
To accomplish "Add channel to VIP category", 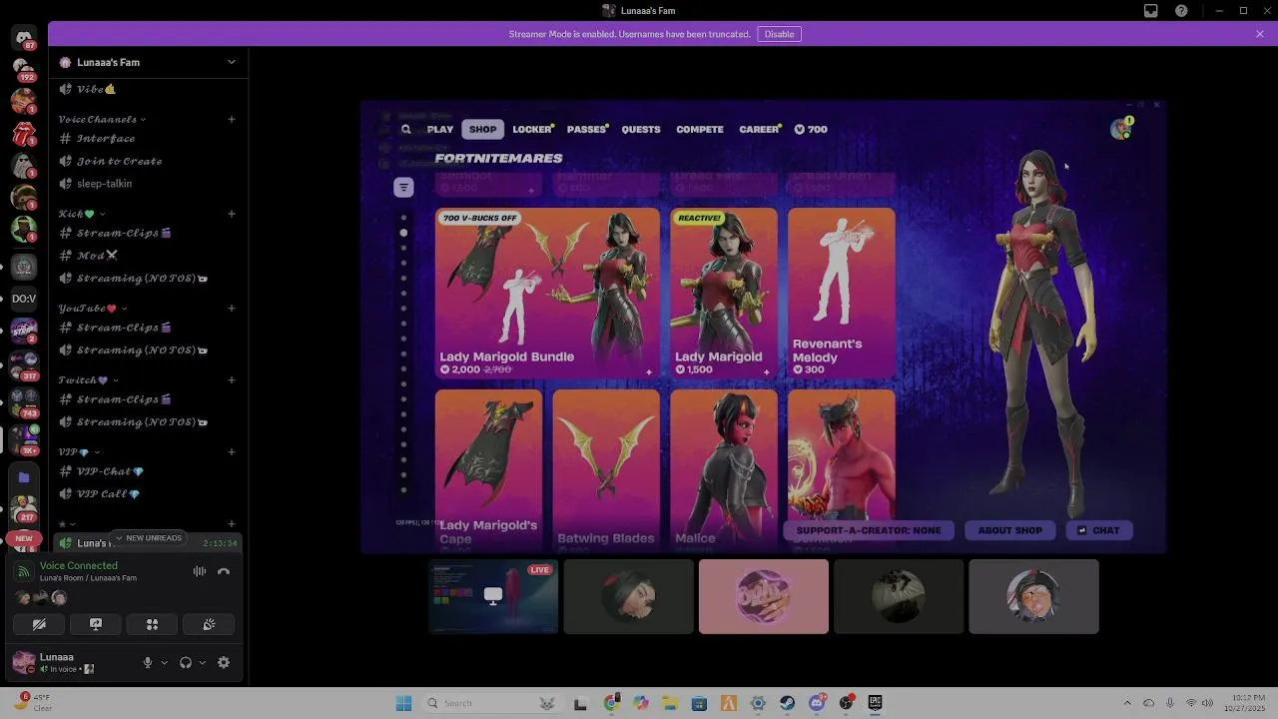I will click(232, 452).
